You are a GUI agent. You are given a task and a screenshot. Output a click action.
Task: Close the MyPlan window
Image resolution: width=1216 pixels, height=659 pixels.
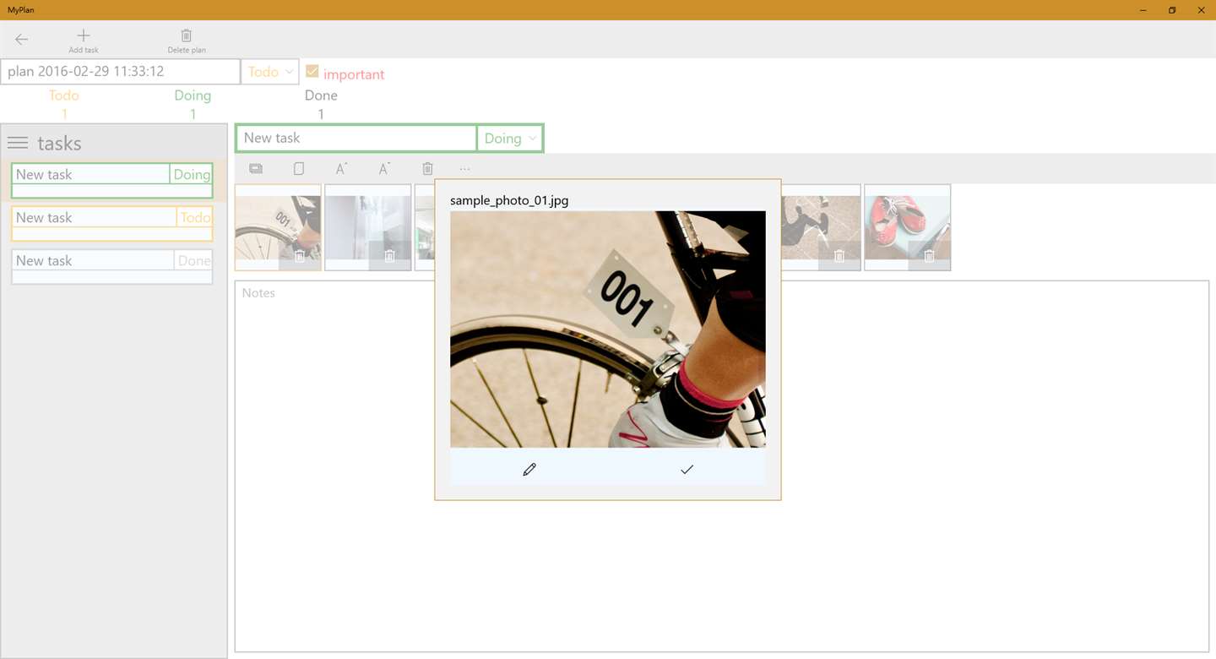click(1201, 10)
